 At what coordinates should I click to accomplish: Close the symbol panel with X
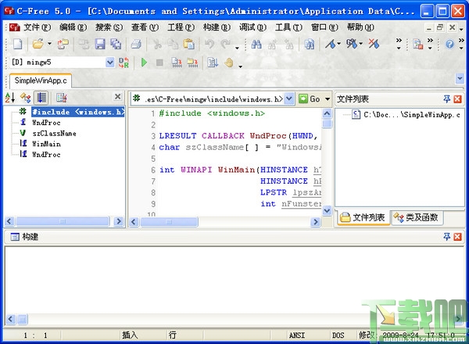click(118, 97)
